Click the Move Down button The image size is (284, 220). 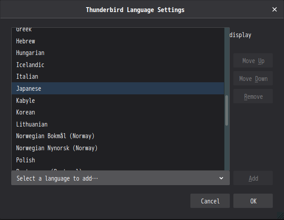click(x=253, y=78)
